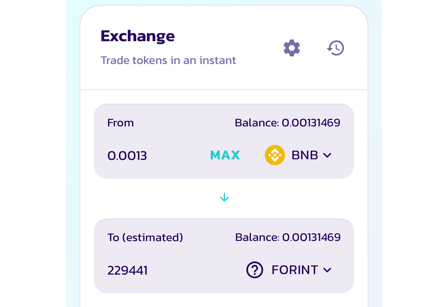Click the BNB coin logo icon

275,155
